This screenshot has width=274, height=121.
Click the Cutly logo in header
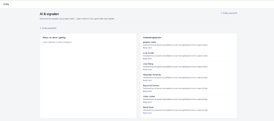tap(6, 4)
